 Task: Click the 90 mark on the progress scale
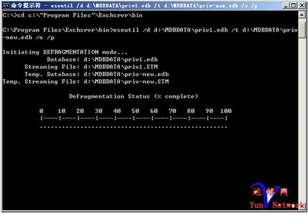tap(209, 111)
